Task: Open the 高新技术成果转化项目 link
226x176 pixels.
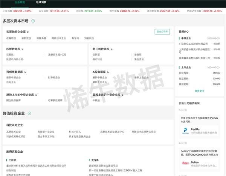Action: click(144, 132)
